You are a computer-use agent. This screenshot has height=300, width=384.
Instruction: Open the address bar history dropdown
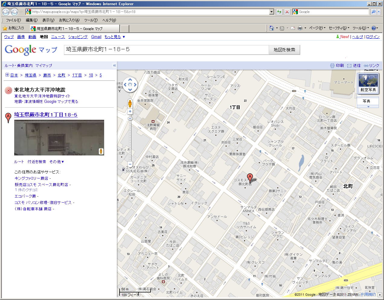pos(272,12)
